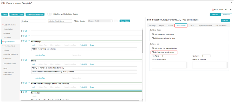Open Job Information page in sidebar

(x=10, y=25)
